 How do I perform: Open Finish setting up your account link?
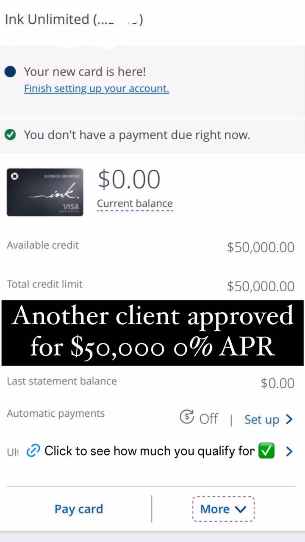[97, 88]
